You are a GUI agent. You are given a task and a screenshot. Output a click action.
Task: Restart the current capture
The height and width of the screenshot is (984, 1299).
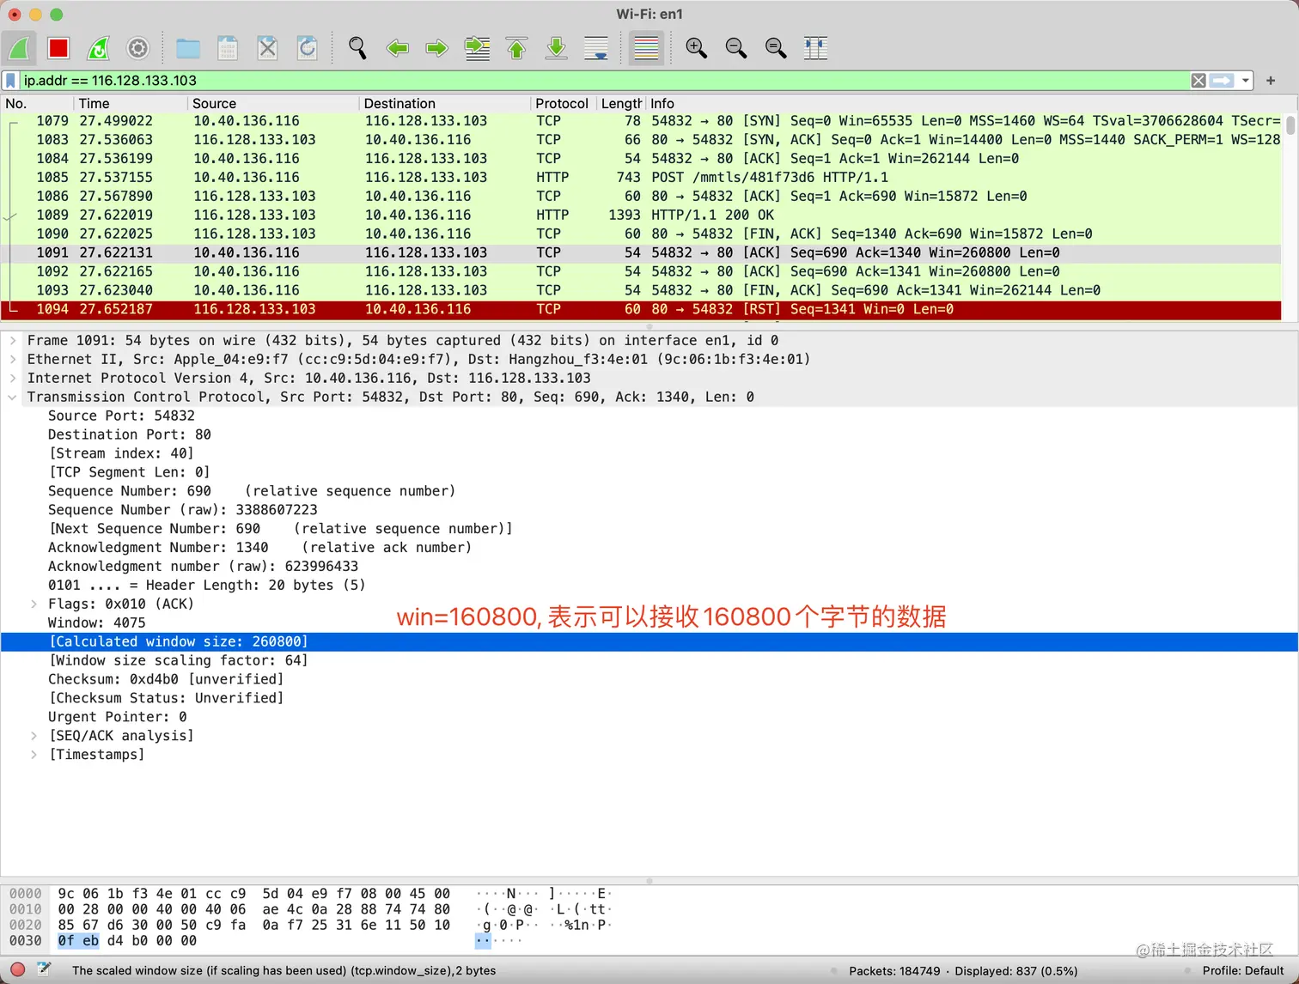[x=99, y=48]
